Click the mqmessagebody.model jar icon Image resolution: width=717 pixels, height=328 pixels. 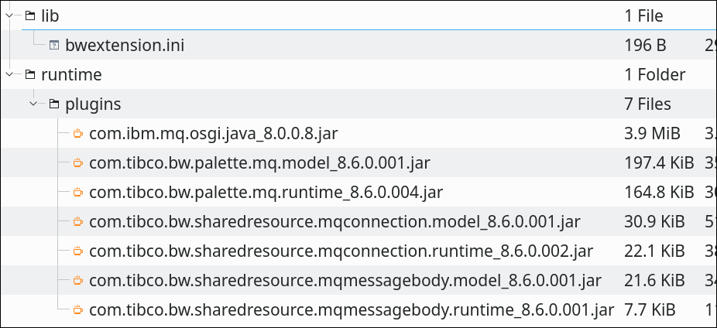[78, 280]
